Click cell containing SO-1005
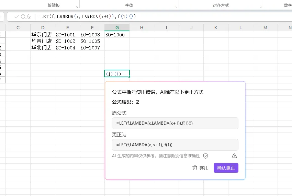 pyautogui.click(x=92, y=41)
